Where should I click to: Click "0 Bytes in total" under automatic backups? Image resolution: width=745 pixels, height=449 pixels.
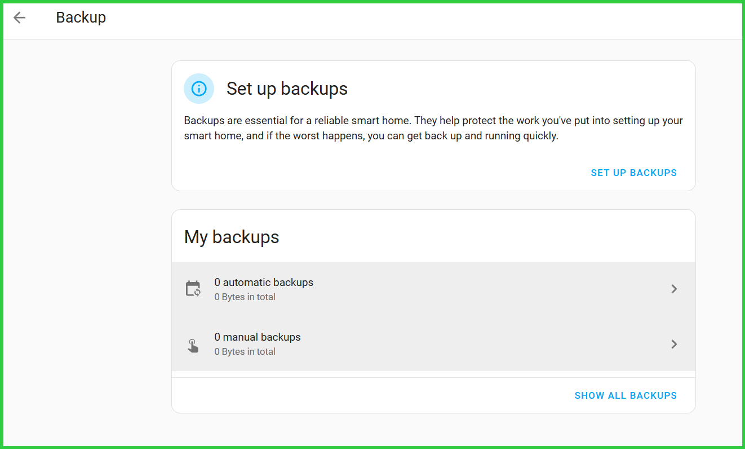coord(245,297)
